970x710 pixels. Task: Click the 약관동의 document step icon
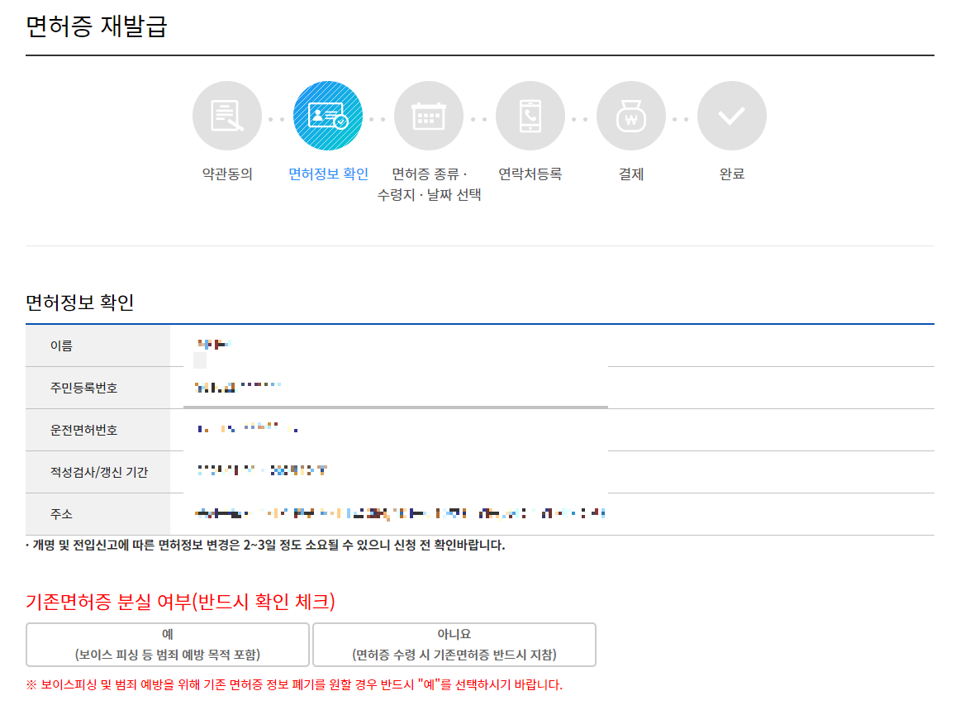coord(226,115)
